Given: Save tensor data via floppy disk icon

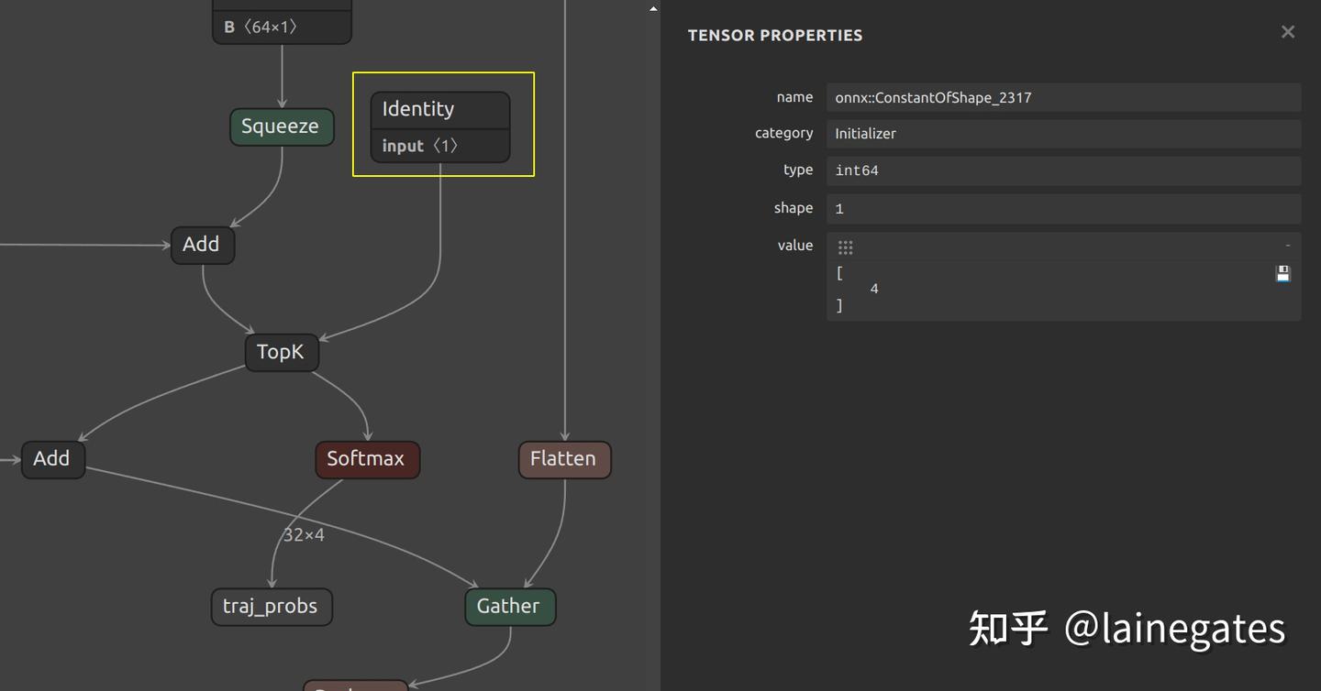Looking at the screenshot, I should (1282, 273).
